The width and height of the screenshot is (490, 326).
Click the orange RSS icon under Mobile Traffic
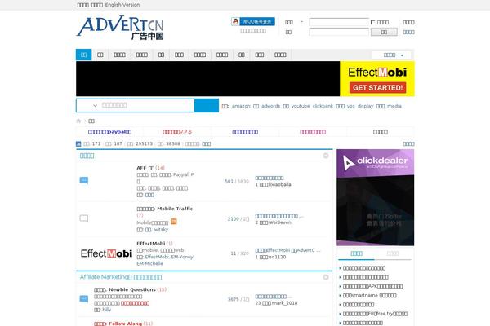(174, 222)
